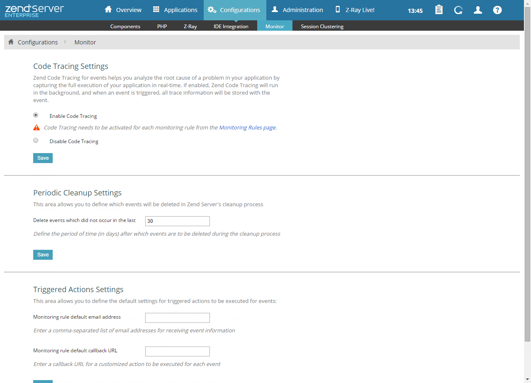
Task: Open the user account profile icon
Action: (x=478, y=10)
